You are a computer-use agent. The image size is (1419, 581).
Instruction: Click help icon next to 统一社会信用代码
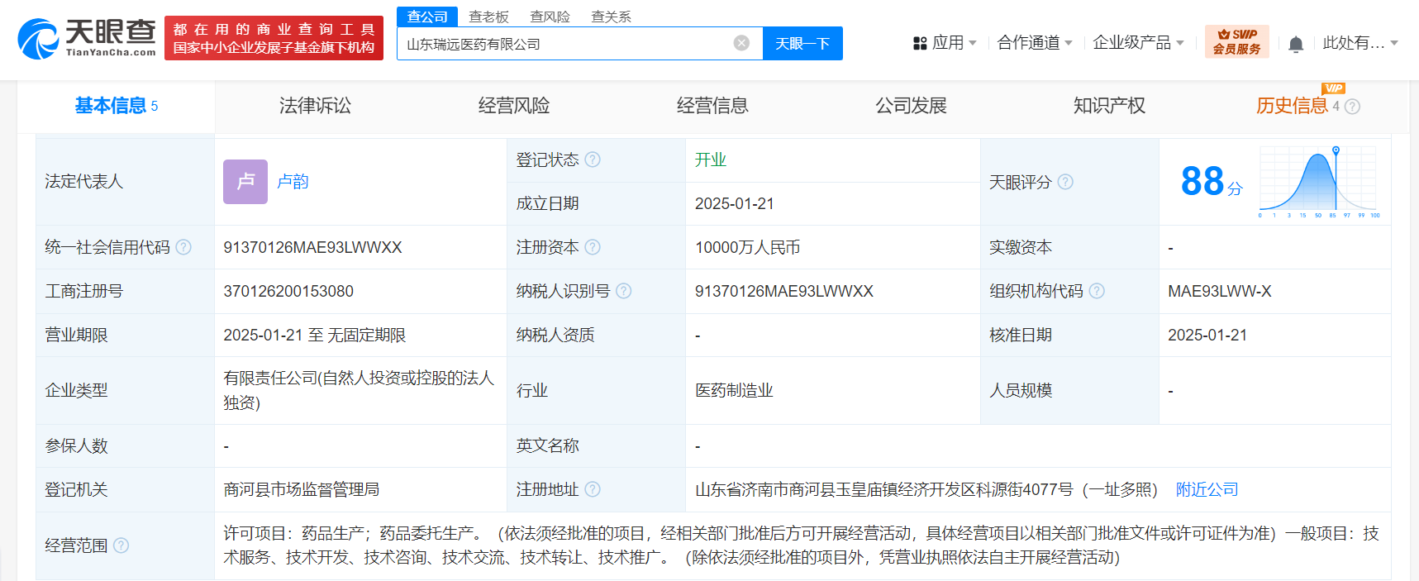click(183, 247)
